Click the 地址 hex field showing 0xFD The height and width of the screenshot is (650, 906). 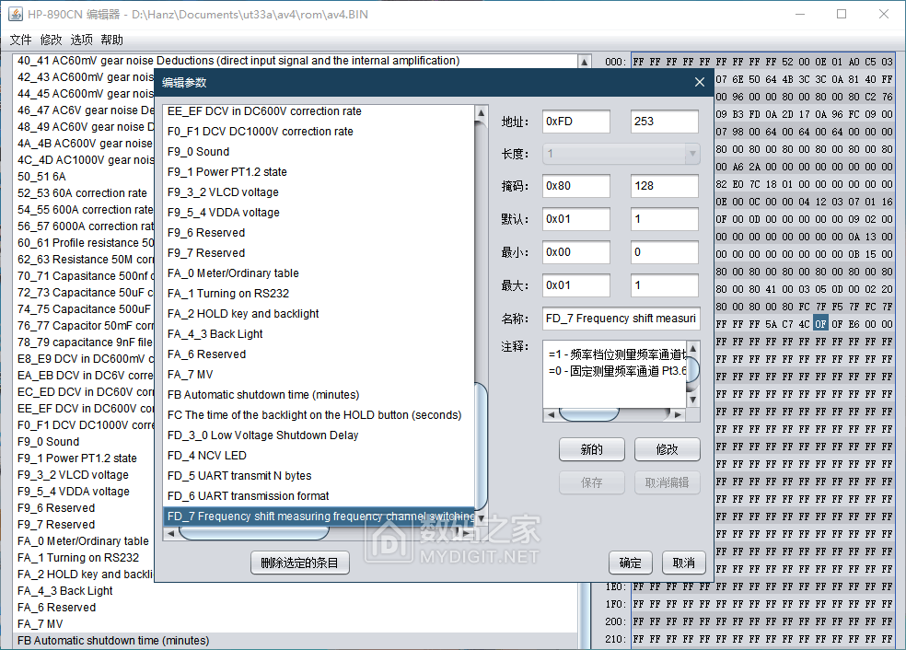coord(575,122)
